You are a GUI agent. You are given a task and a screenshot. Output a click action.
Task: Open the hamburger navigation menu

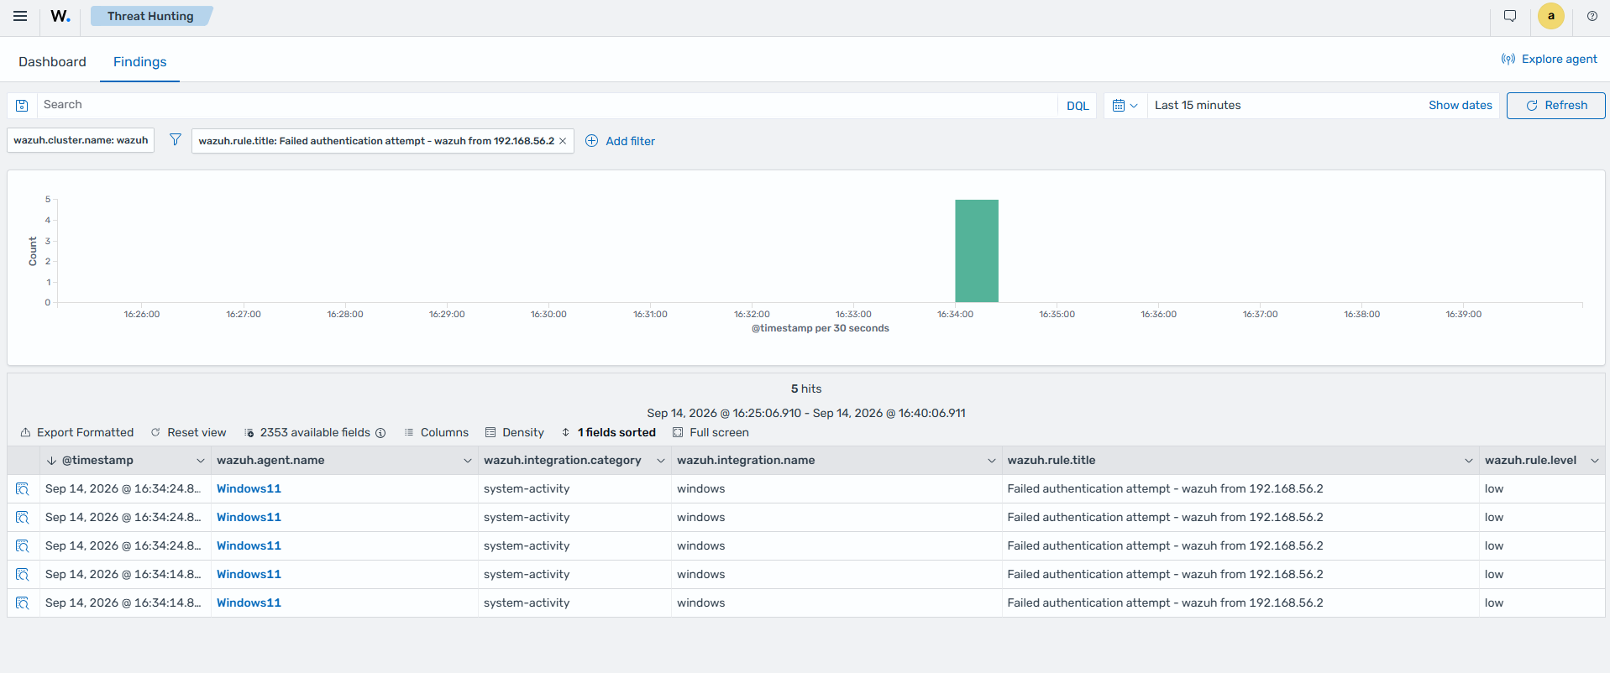(x=20, y=16)
